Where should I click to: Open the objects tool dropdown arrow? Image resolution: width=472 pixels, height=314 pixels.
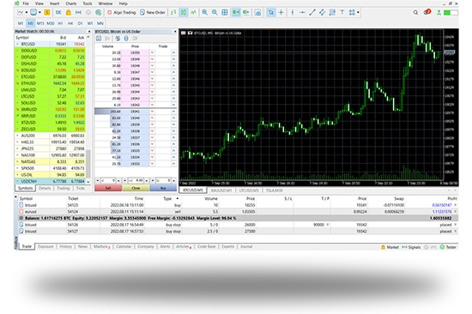click(358, 12)
